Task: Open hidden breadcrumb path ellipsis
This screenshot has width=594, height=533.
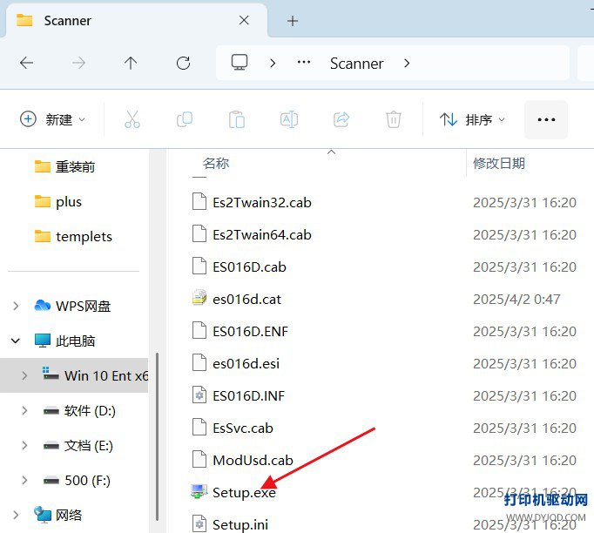Action: pyautogui.click(x=304, y=63)
